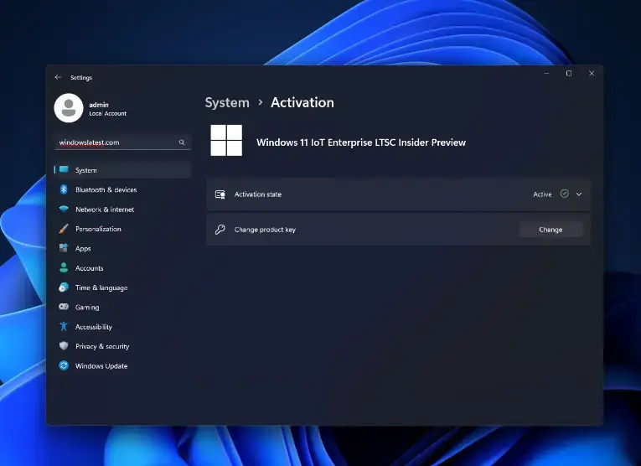This screenshot has width=641, height=466.
Task: Open the System category label
Action: 85,170
